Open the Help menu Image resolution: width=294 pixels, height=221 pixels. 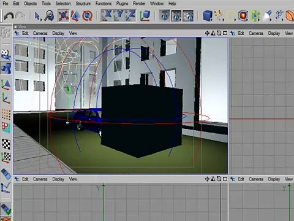coord(172,4)
